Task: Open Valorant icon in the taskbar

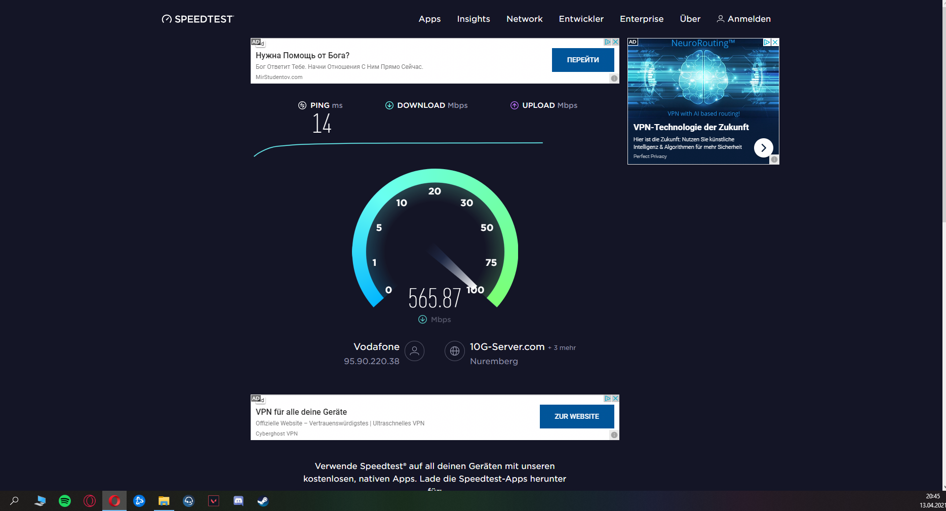Action: point(213,501)
